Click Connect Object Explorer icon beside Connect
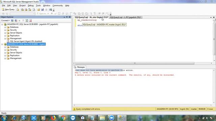This screenshot has width=216, height=121. pyautogui.click(x=12, y=21)
